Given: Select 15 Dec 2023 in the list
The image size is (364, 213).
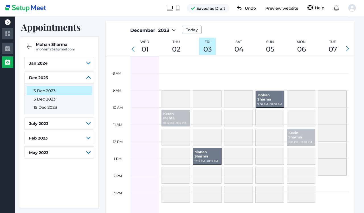Looking at the screenshot, I should 45,107.
